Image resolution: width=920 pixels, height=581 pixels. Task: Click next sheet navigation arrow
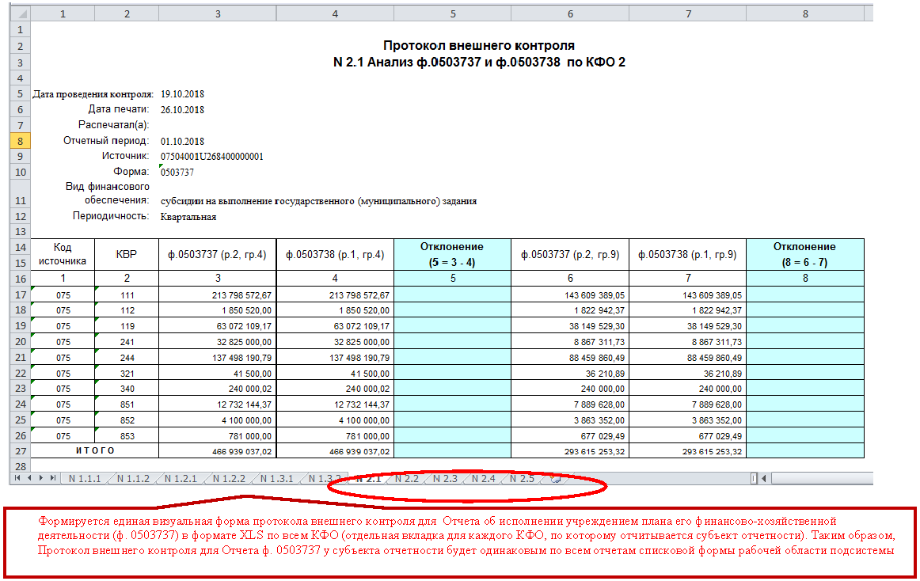pos(42,478)
